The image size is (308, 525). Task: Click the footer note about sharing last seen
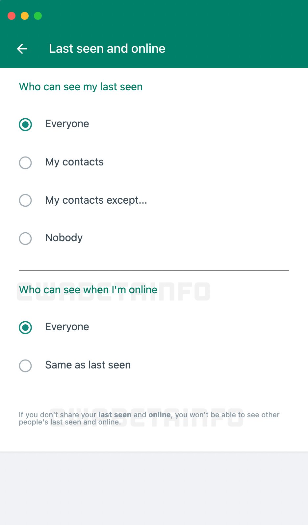[x=149, y=418]
